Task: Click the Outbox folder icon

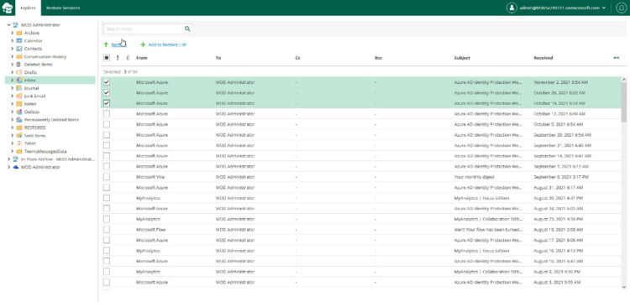Action: tap(18, 112)
